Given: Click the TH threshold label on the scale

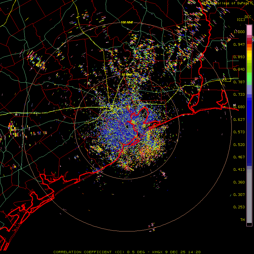Looking at the screenshot, I should (x=242, y=220).
